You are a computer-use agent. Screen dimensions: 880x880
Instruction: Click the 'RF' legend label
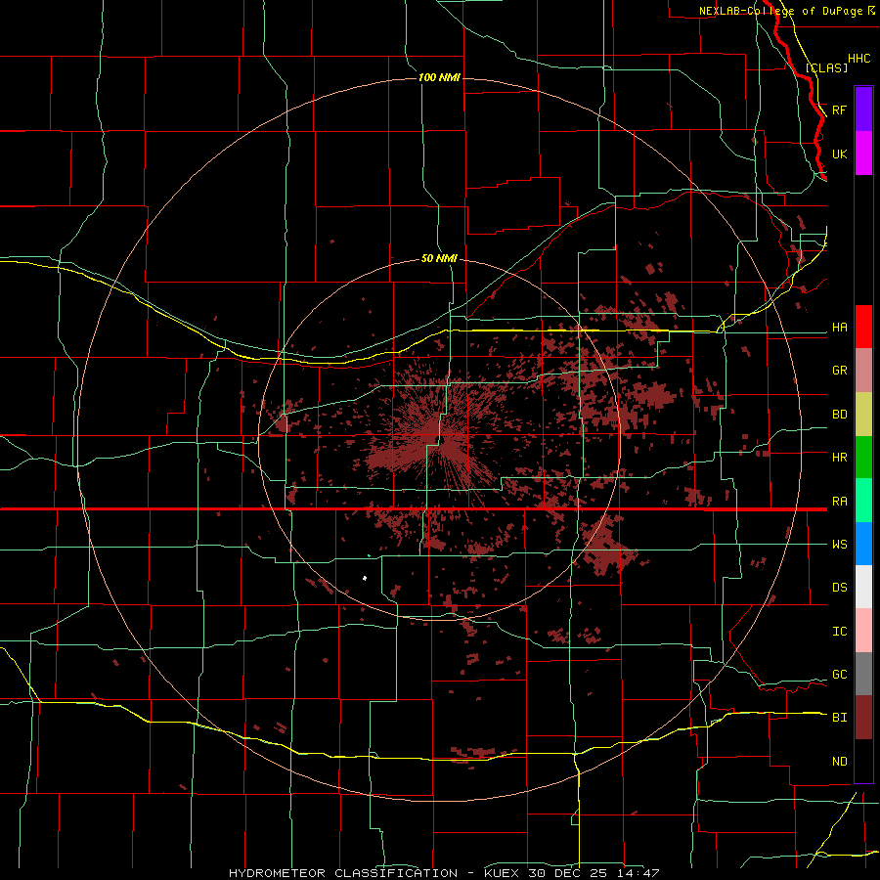[839, 110]
